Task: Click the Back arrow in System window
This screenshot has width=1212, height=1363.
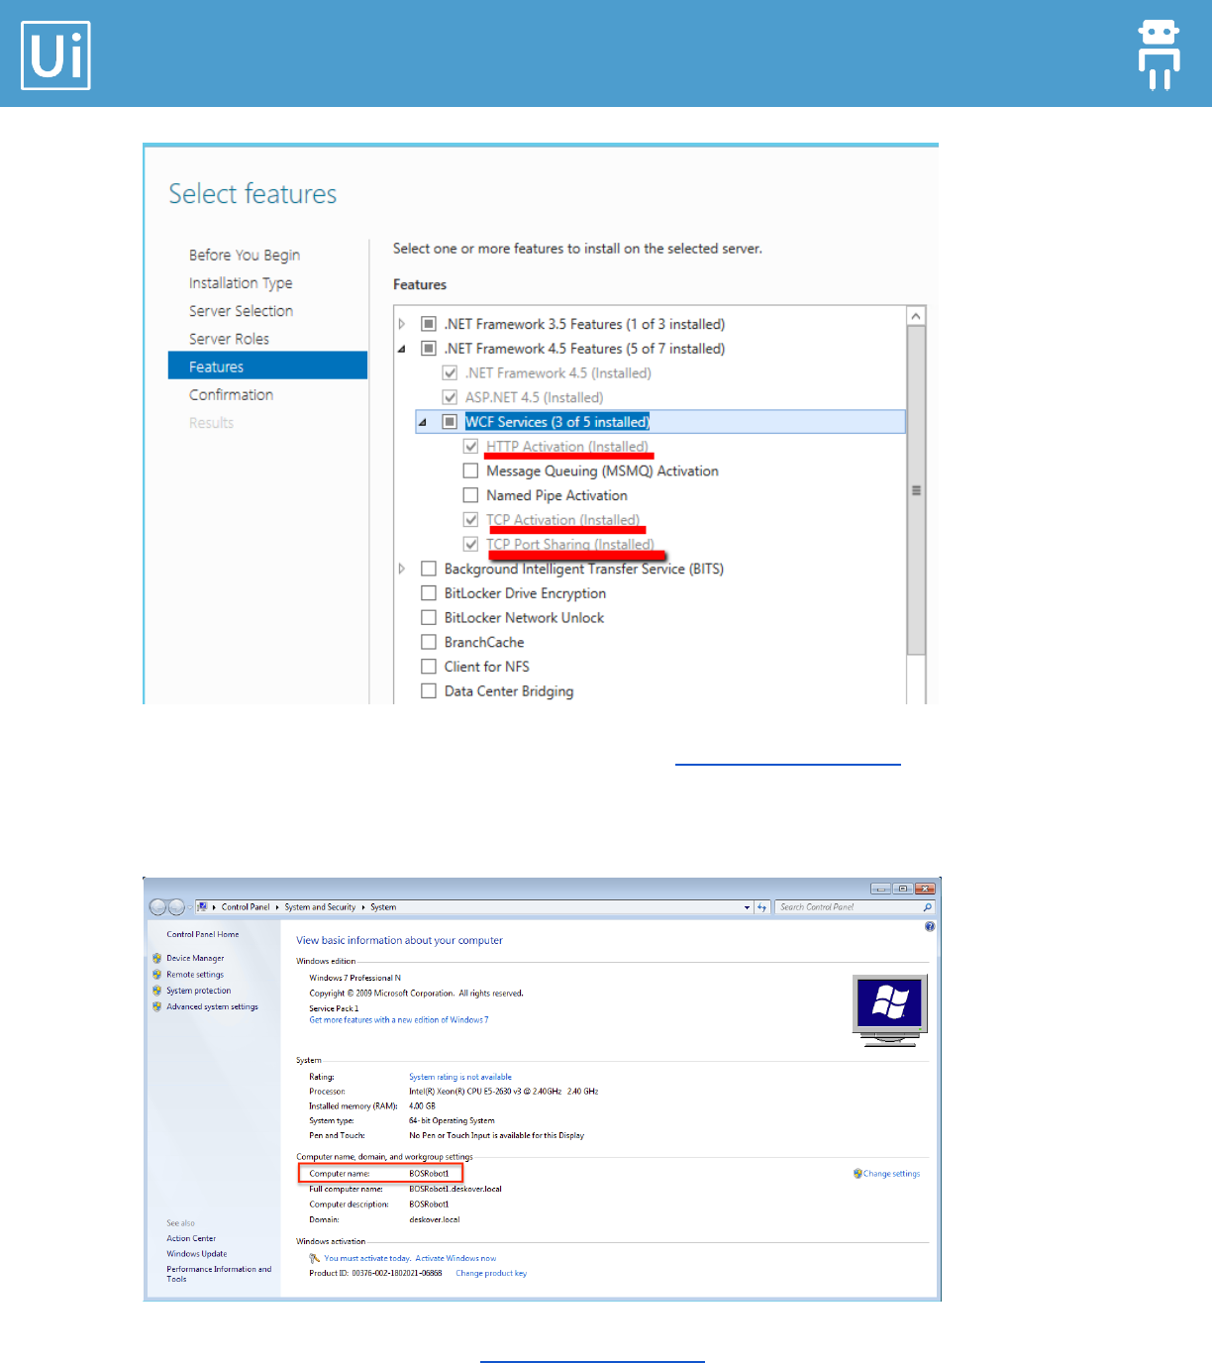Action: point(157,907)
